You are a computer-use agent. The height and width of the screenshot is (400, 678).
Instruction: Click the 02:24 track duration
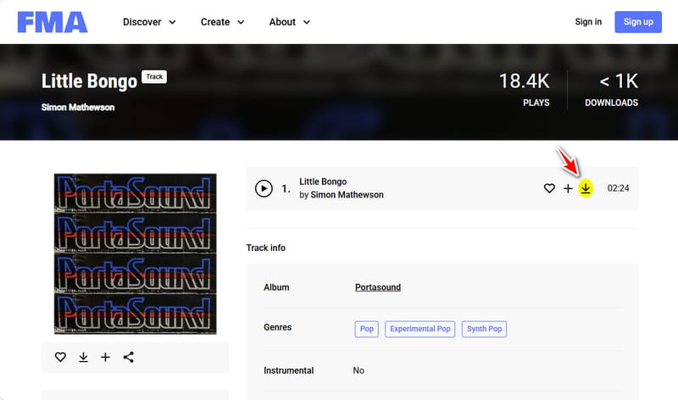point(619,188)
